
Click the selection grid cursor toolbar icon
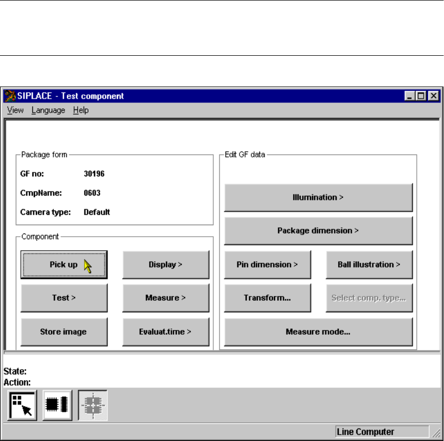(22, 406)
